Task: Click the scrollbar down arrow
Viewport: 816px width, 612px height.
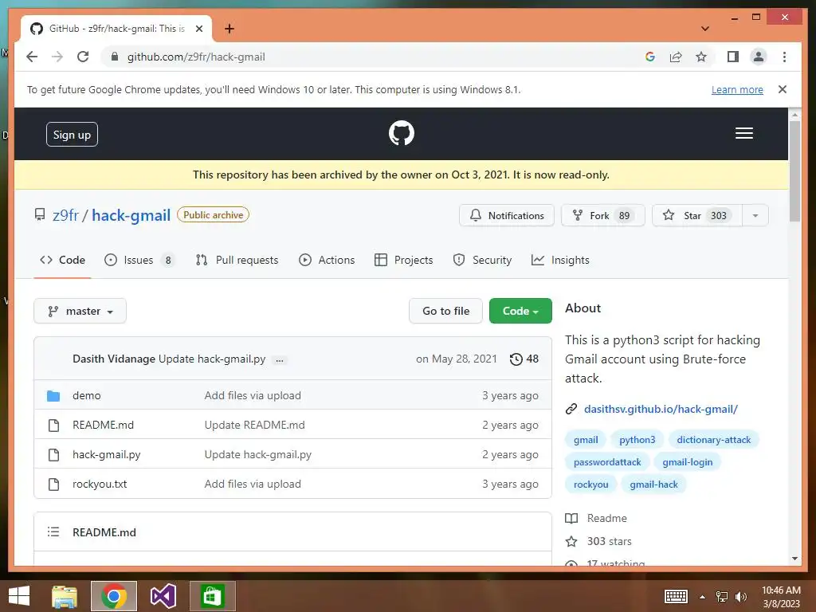Action: click(x=794, y=559)
